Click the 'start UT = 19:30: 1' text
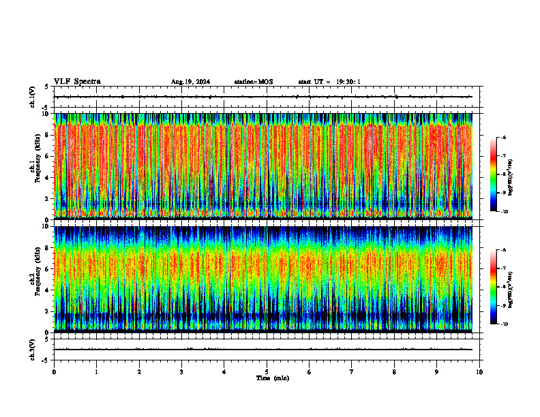The width and height of the screenshot is (540, 417). pyautogui.click(x=329, y=82)
